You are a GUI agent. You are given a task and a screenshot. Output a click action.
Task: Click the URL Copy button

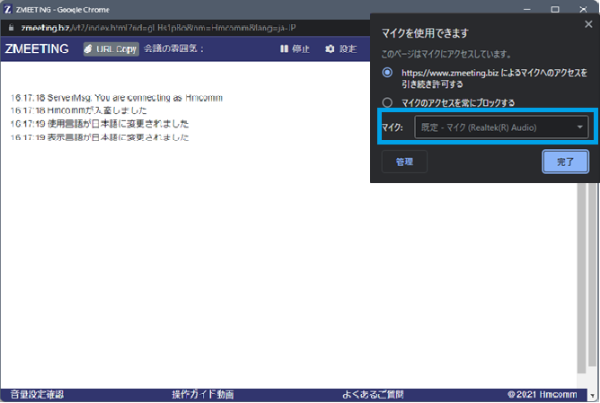[110, 48]
